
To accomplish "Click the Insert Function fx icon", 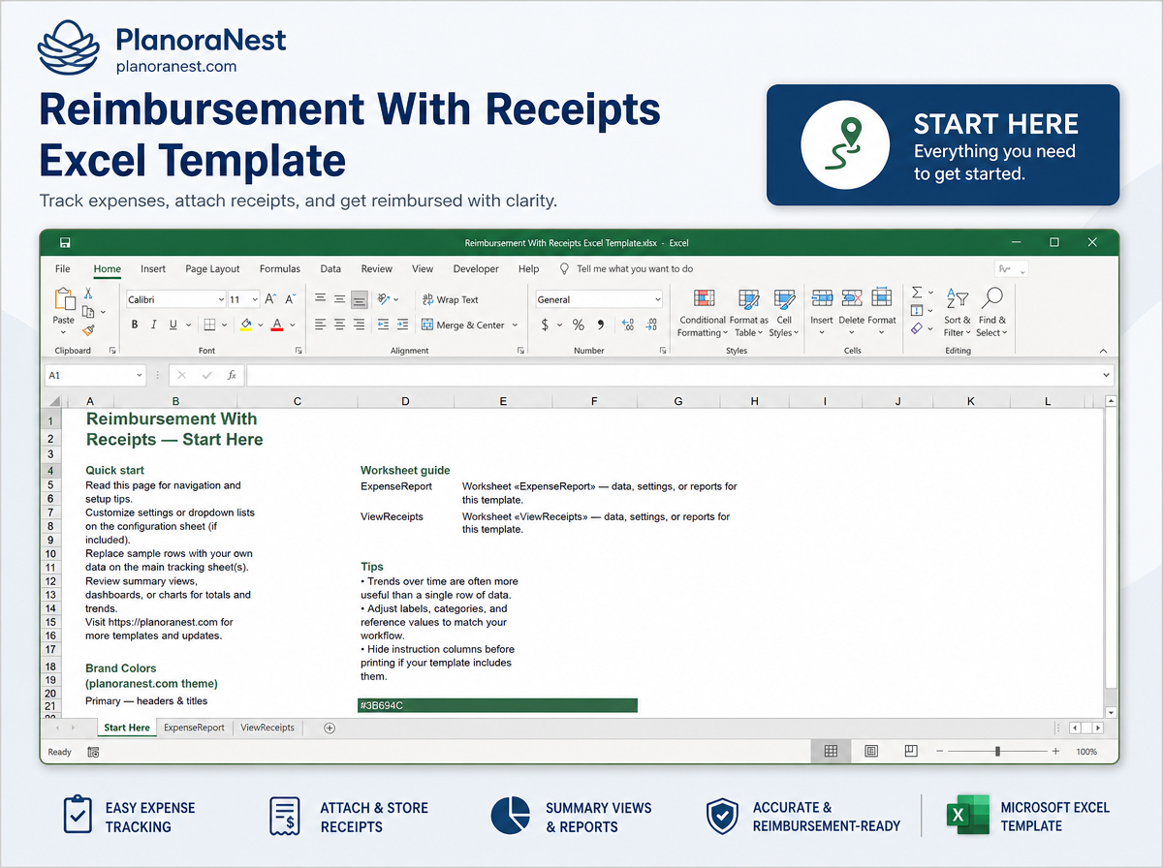I will tap(231, 375).
